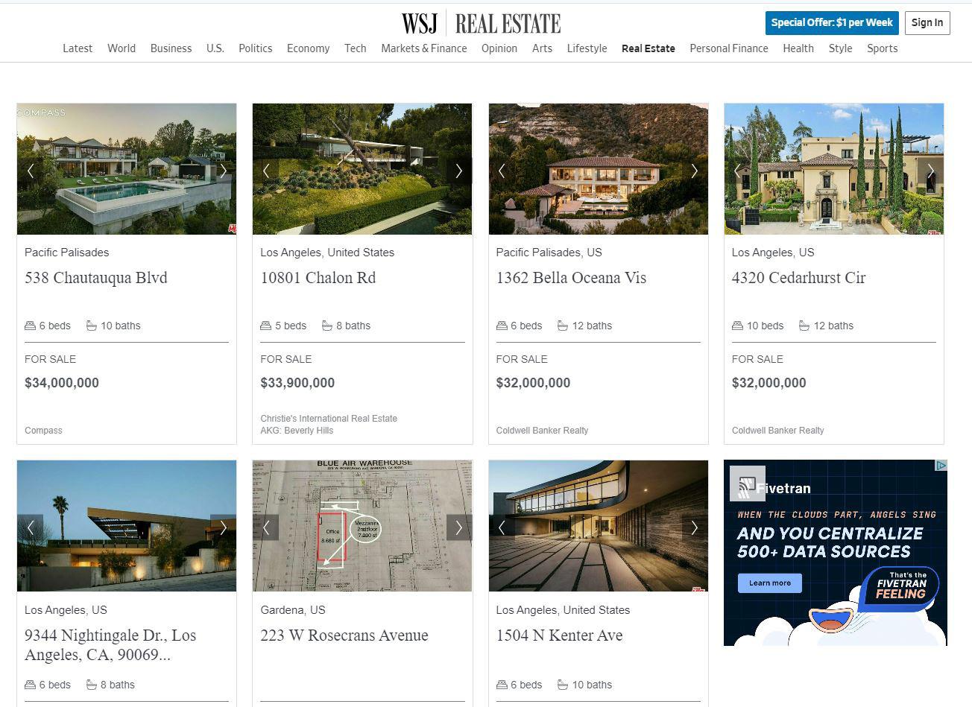Screen dimensions: 972x707
Task: Show next photo of 1504 N Kenter Ave
Action: [x=695, y=527]
